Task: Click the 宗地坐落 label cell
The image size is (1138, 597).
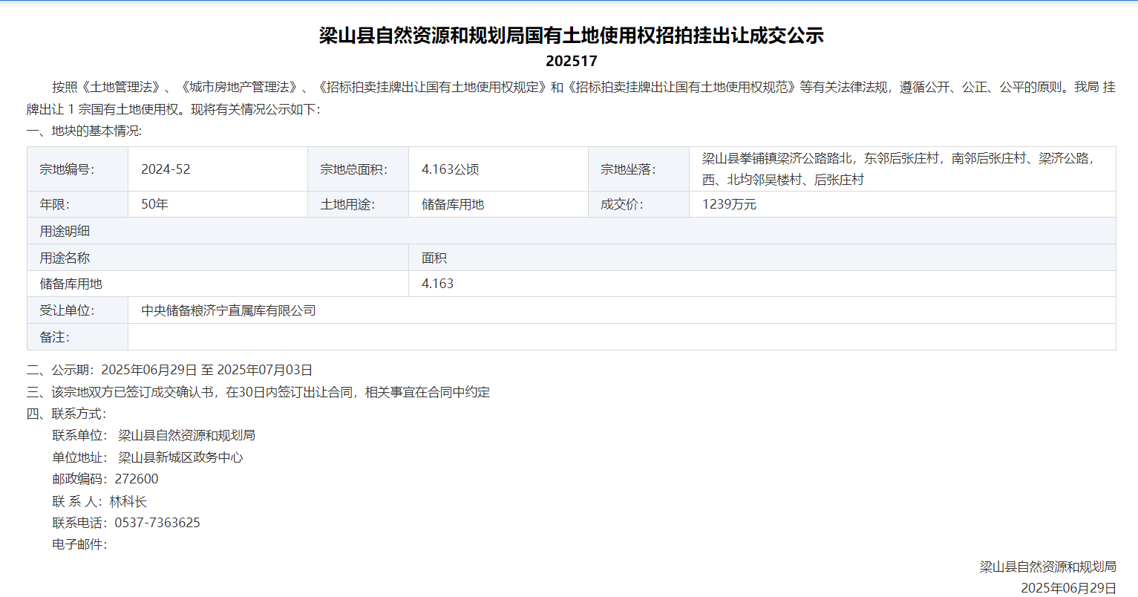Action: pyautogui.click(x=638, y=169)
